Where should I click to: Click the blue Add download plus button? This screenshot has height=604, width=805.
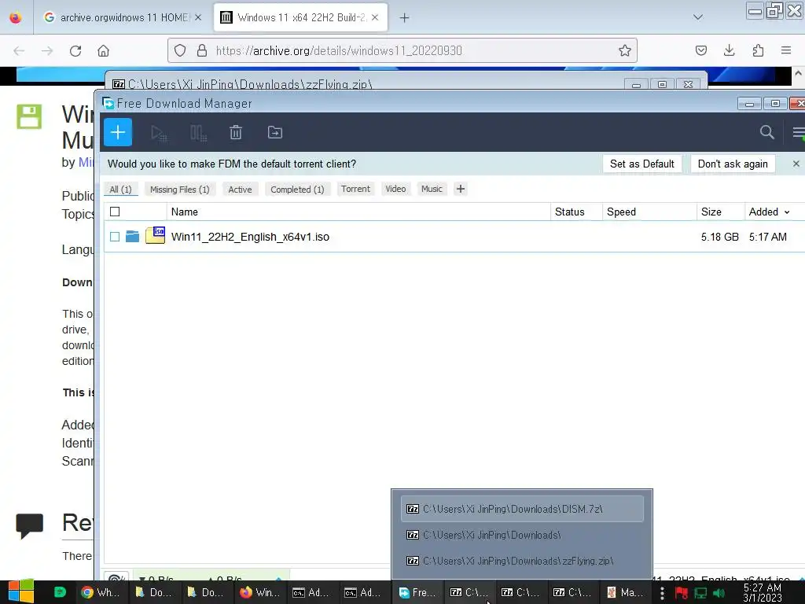(x=118, y=132)
